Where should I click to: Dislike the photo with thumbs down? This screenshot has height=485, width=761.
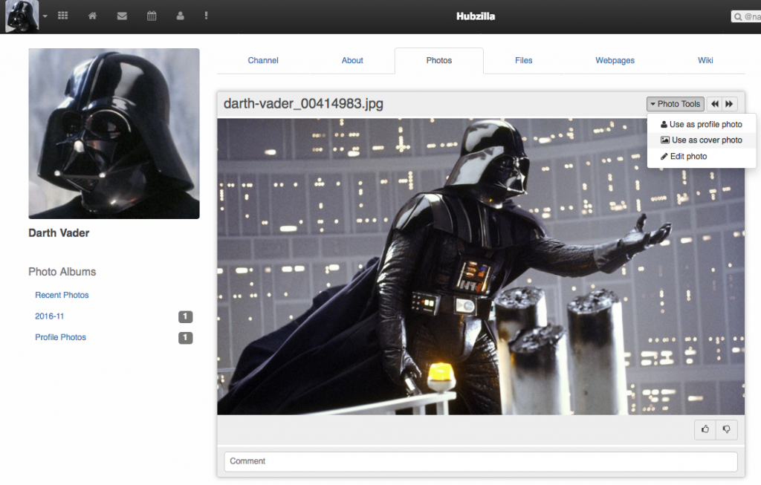tap(726, 429)
